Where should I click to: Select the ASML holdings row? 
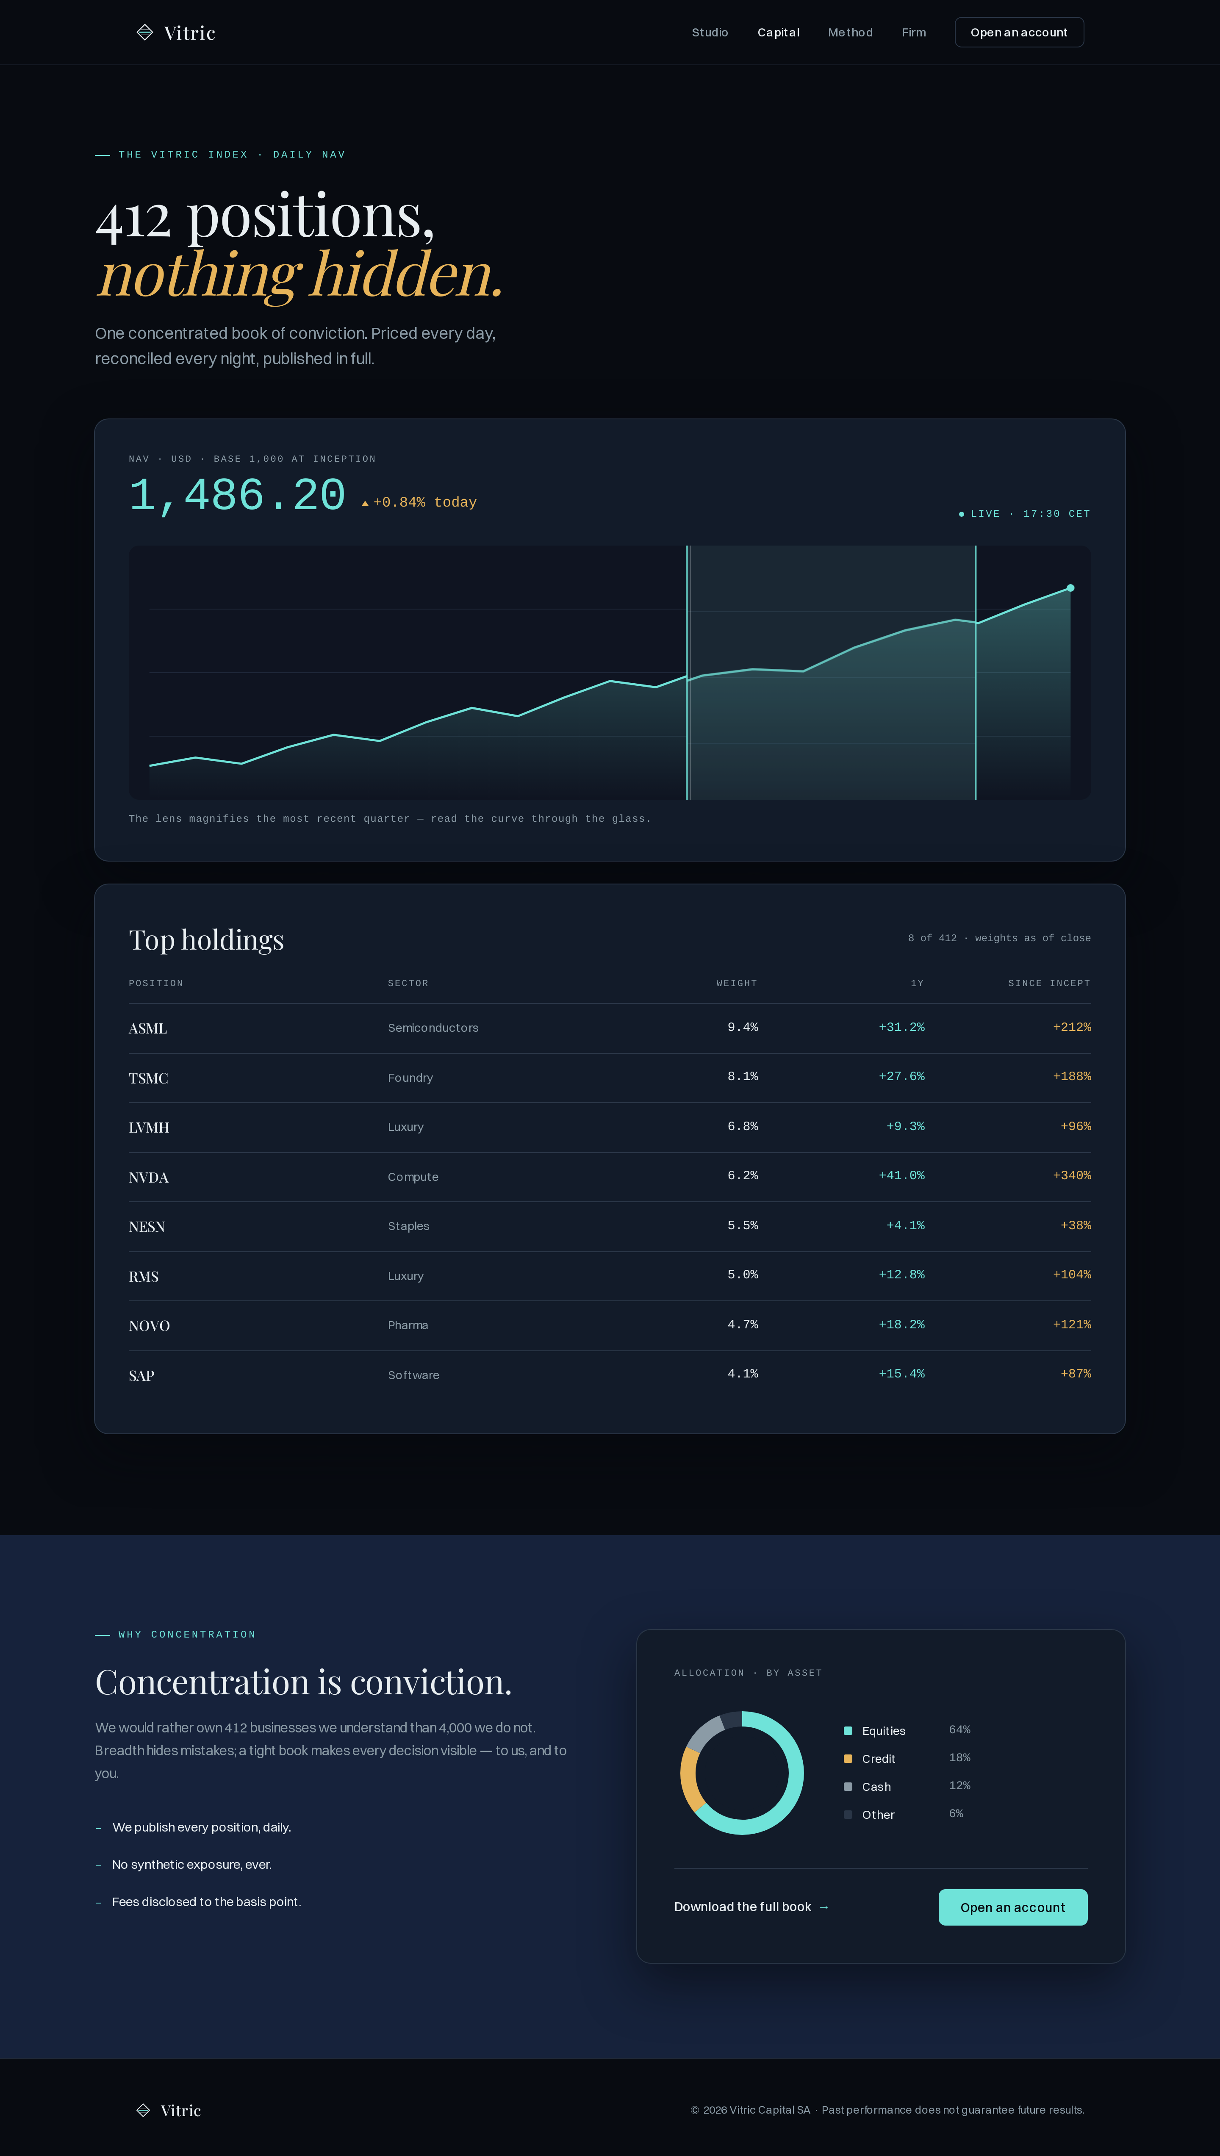[610, 1028]
